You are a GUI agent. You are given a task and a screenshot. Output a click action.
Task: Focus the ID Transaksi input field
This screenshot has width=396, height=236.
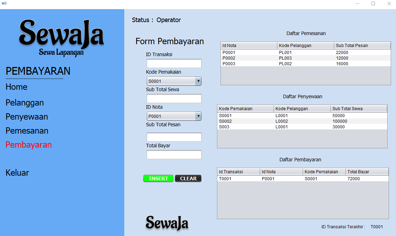point(174,63)
